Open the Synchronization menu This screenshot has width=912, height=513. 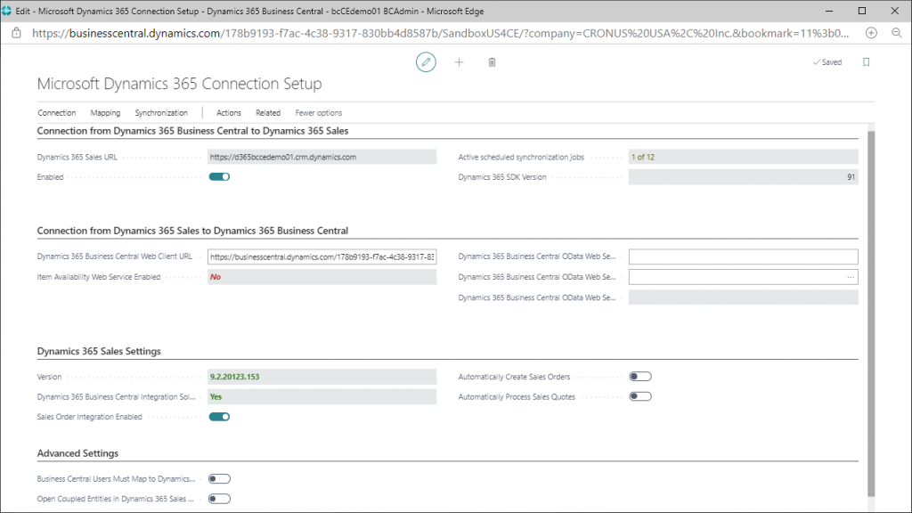pyautogui.click(x=161, y=113)
